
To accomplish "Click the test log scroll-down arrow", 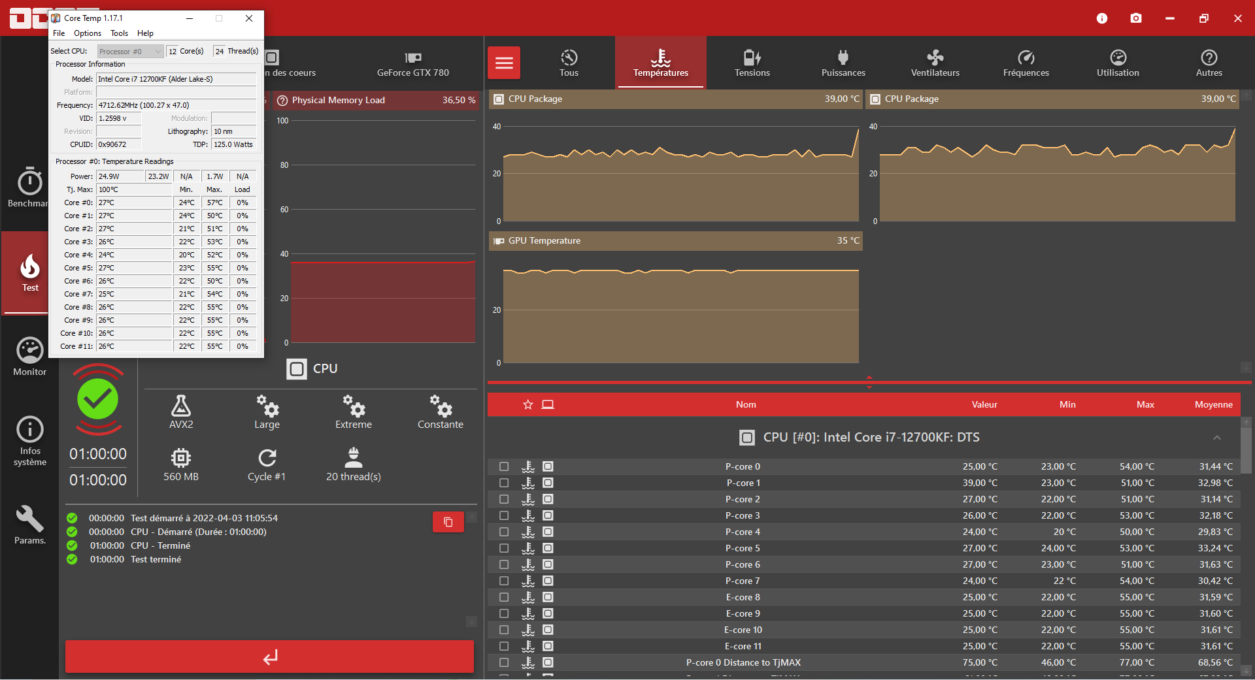I will point(471,621).
